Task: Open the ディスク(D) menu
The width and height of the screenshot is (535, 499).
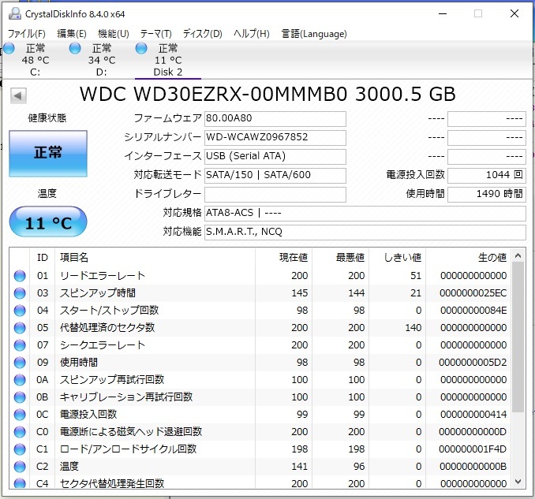Action: point(203,34)
